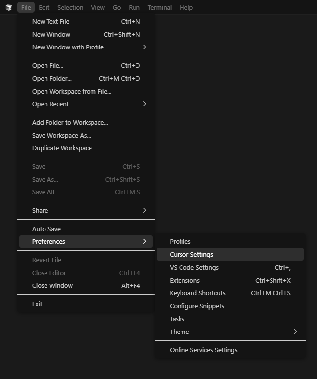The width and height of the screenshot is (317, 379).
Task: Open Profiles in Preferences submenu
Action: (x=230, y=241)
